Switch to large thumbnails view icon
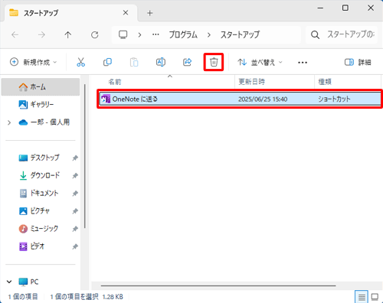This screenshot has height=303, width=383. [x=375, y=297]
